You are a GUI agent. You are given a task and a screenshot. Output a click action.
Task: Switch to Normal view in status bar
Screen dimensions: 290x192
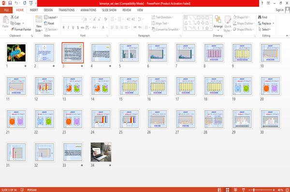(219, 190)
